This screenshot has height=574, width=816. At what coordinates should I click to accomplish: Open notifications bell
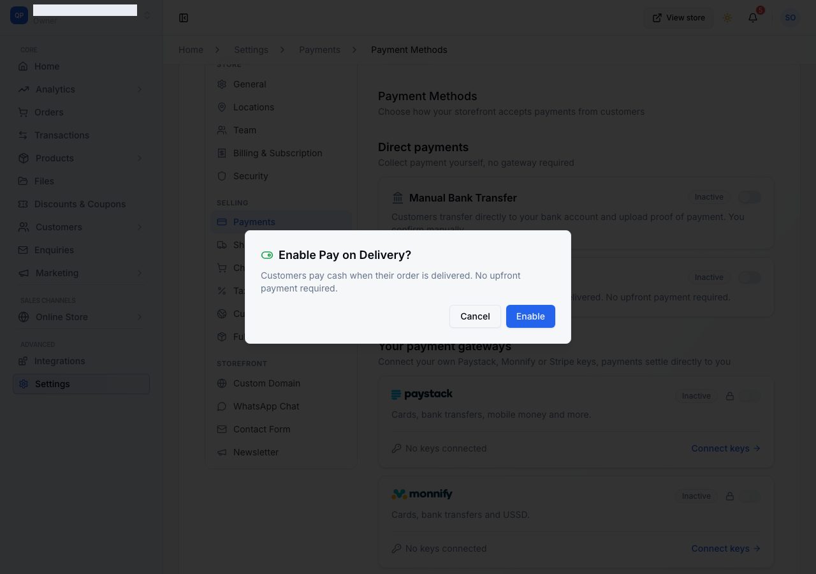753,18
